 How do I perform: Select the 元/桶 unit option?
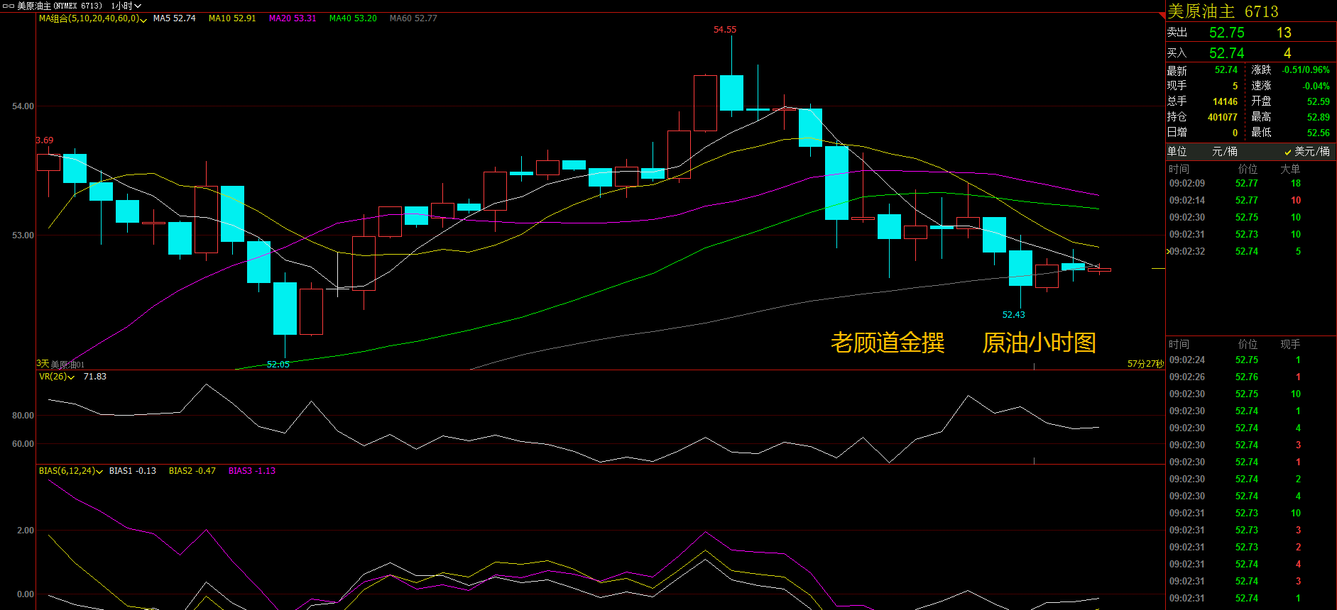click(1224, 151)
